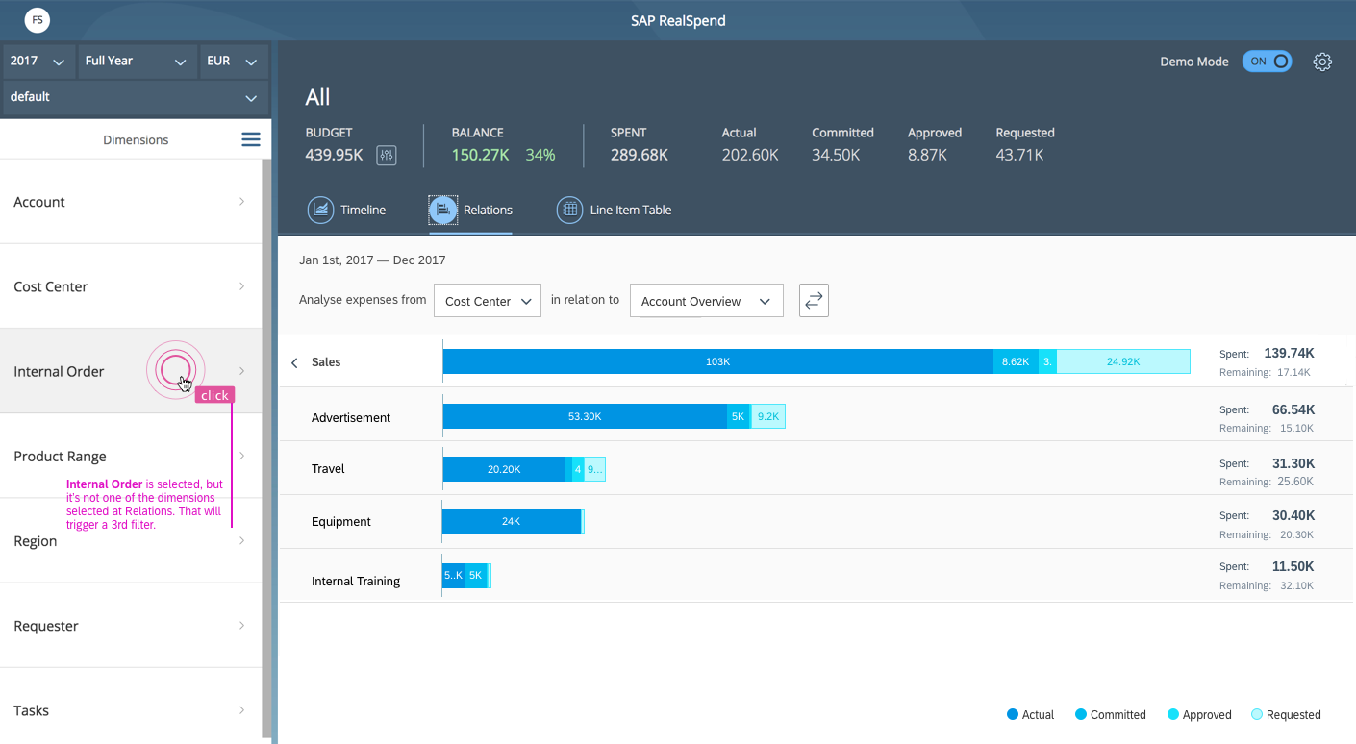Screen dimensions: 1356x744
Task: Click the Sales 24.92K requested segment
Action: pyautogui.click(x=1123, y=361)
